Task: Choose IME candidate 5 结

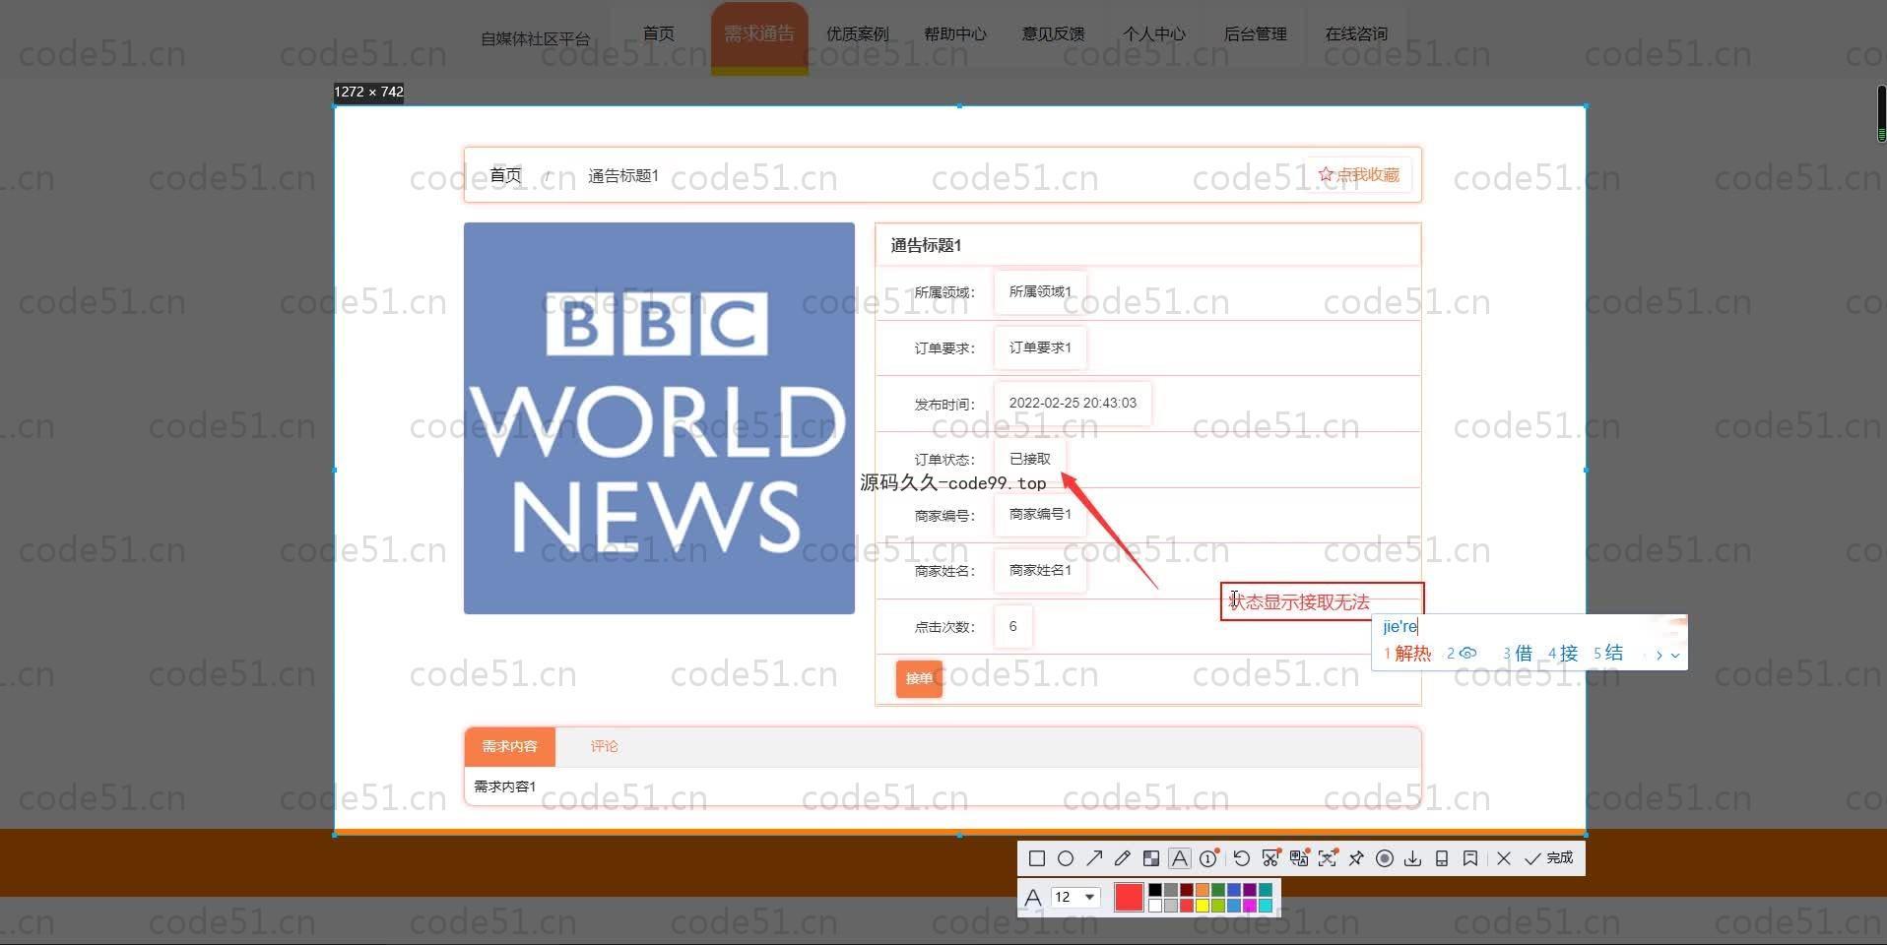Action: 1608,654
